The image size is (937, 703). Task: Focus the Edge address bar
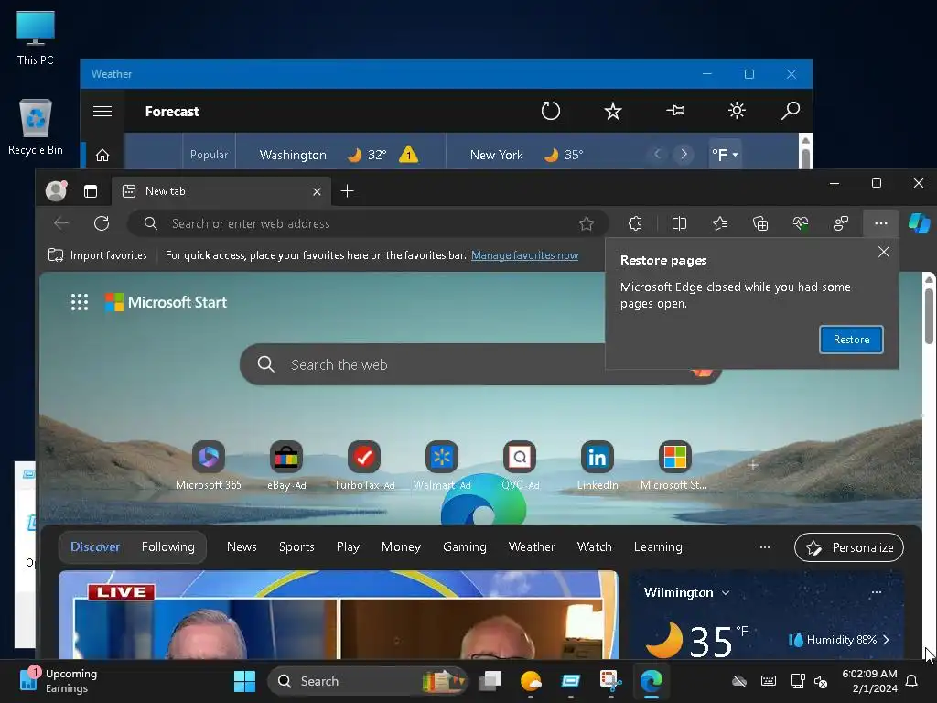coord(367,223)
